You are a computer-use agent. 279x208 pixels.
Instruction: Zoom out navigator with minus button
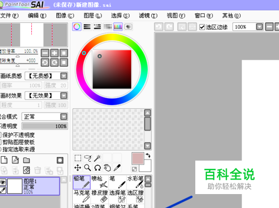click(45, 53)
